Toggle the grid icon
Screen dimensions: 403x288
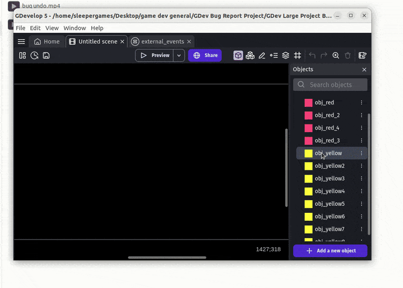[297, 55]
